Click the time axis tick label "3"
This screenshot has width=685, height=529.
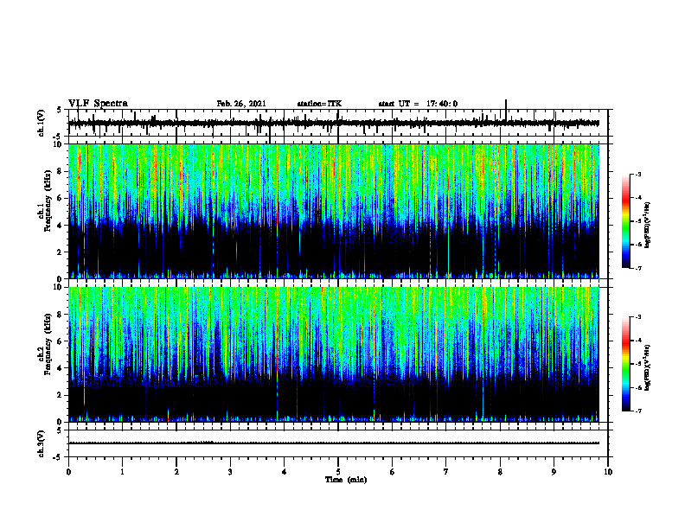click(230, 472)
